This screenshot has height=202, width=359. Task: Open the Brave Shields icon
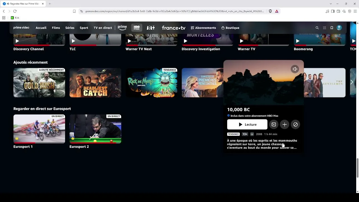(270, 11)
